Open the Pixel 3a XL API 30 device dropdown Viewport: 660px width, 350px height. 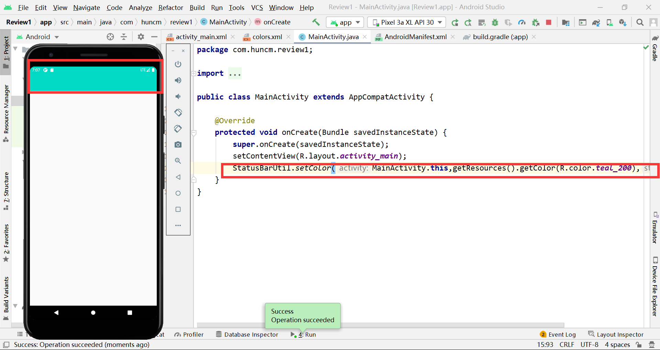pyautogui.click(x=407, y=22)
